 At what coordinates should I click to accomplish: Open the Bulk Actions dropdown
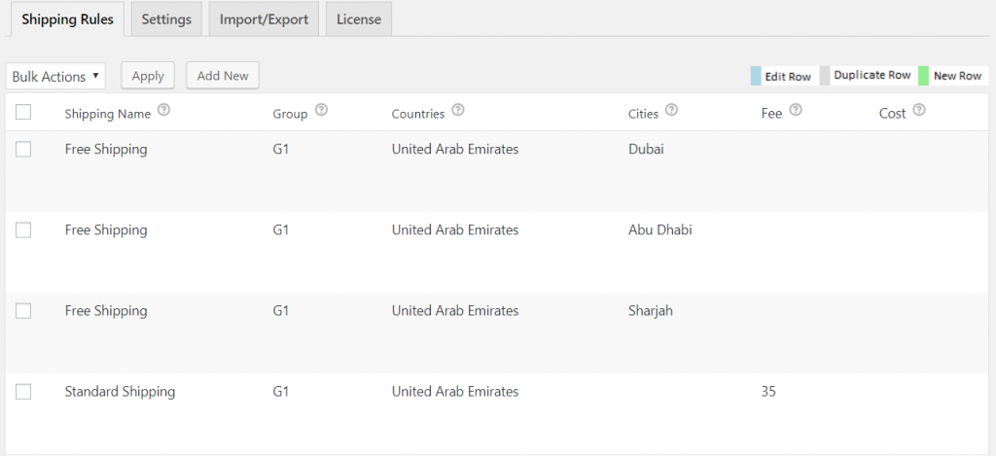tap(55, 76)
